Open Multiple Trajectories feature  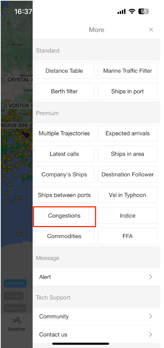pos(64,133)
